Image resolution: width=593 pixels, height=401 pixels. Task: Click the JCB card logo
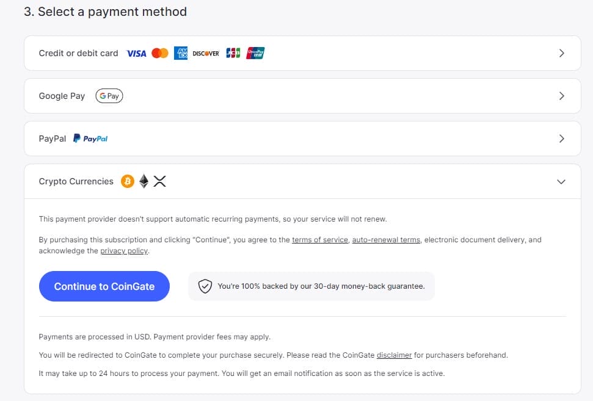tap(233, 53)
